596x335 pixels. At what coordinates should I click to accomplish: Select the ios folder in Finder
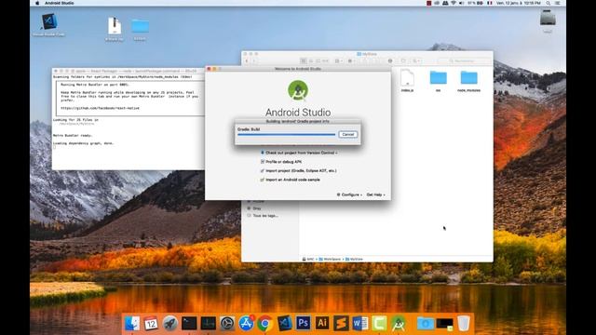[438, 80]
